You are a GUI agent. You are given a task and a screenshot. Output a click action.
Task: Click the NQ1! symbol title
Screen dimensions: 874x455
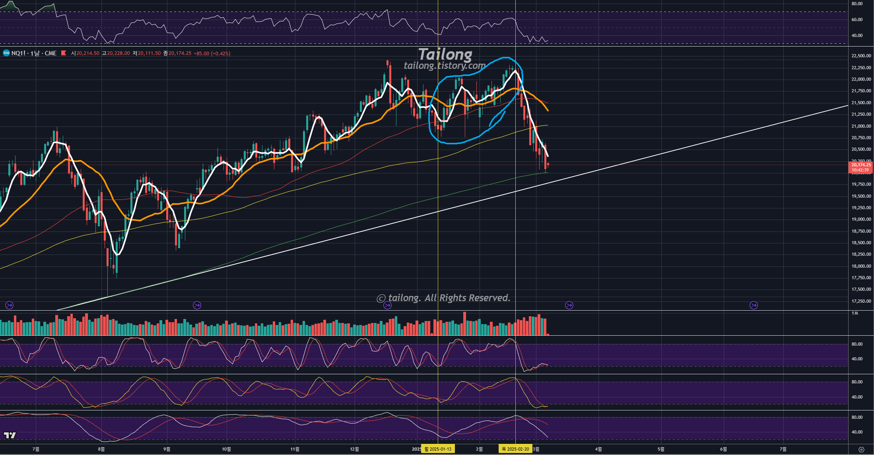tap(18, 53)
